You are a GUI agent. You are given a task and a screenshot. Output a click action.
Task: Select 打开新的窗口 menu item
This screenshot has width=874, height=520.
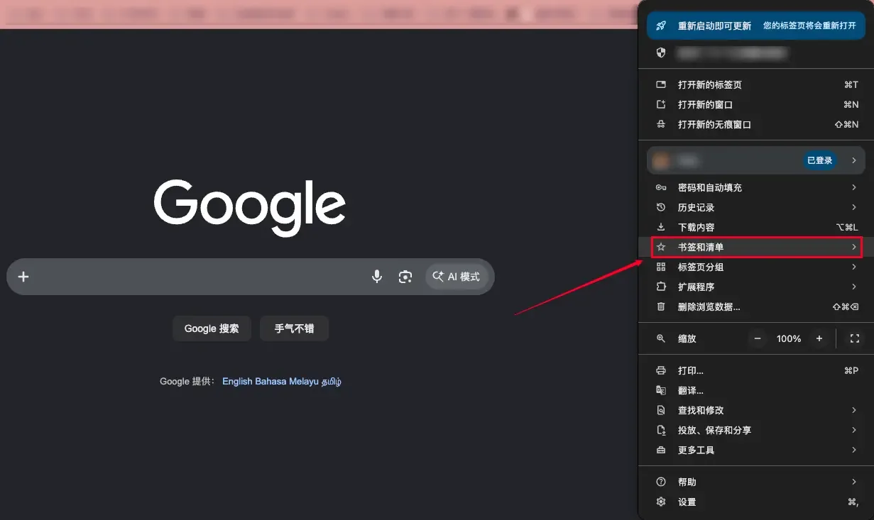point(755,104)
